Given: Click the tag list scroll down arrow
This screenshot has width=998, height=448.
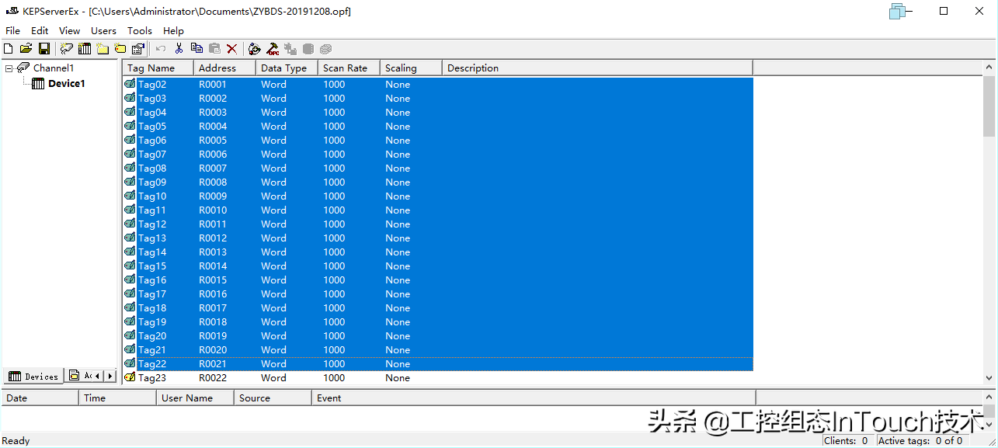Looking at the screenshot, I should tap(989, 378).
